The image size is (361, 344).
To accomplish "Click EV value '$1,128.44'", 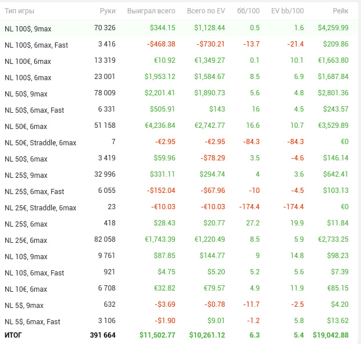I will 210,28.
